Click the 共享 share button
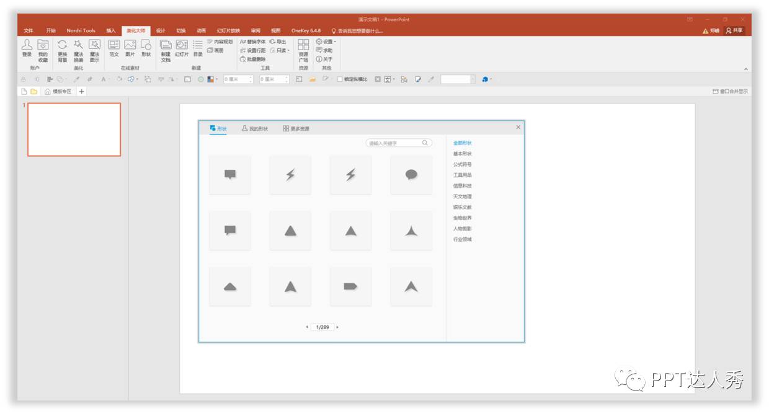The width and height of the screenshot is (769, 414). (734, 30)
